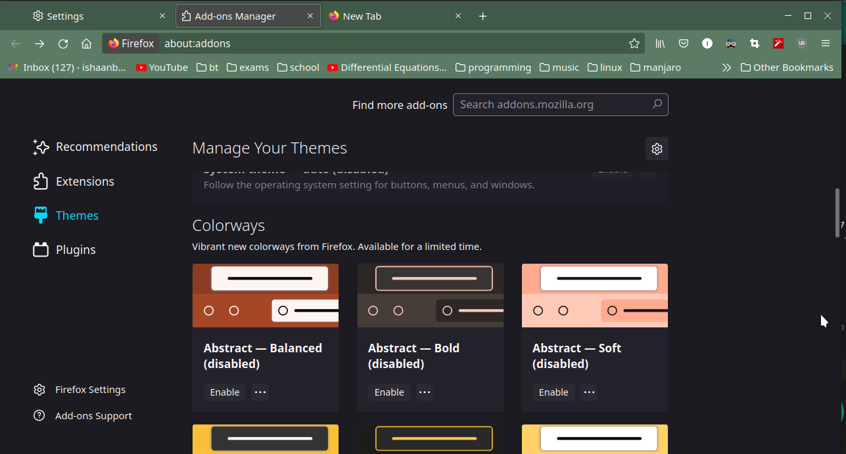Screen dimensions: 846x454
Task: Enable the Abstract — Bold theme
Action: [x=388, y=392]
